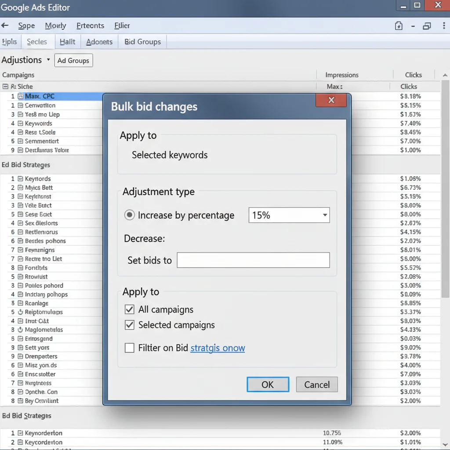Click the vertical scrollbar thumb
The height and width of the screenshot is (450, 450).
pos(445,189)
